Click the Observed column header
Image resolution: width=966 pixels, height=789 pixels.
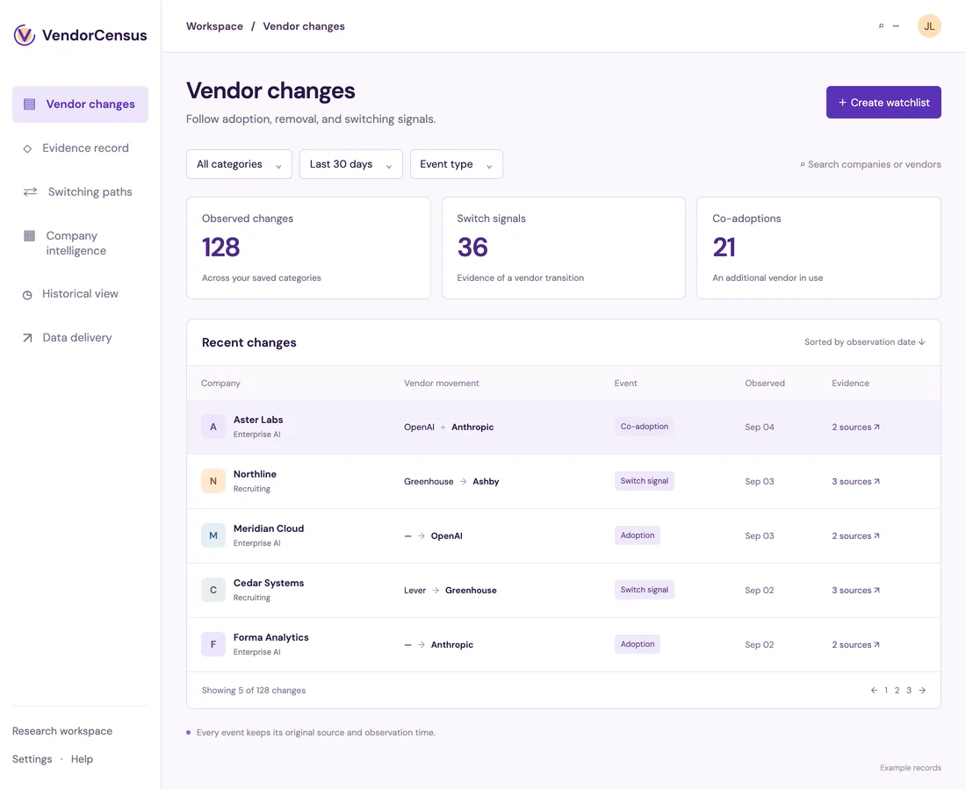[x=765, y=384]
